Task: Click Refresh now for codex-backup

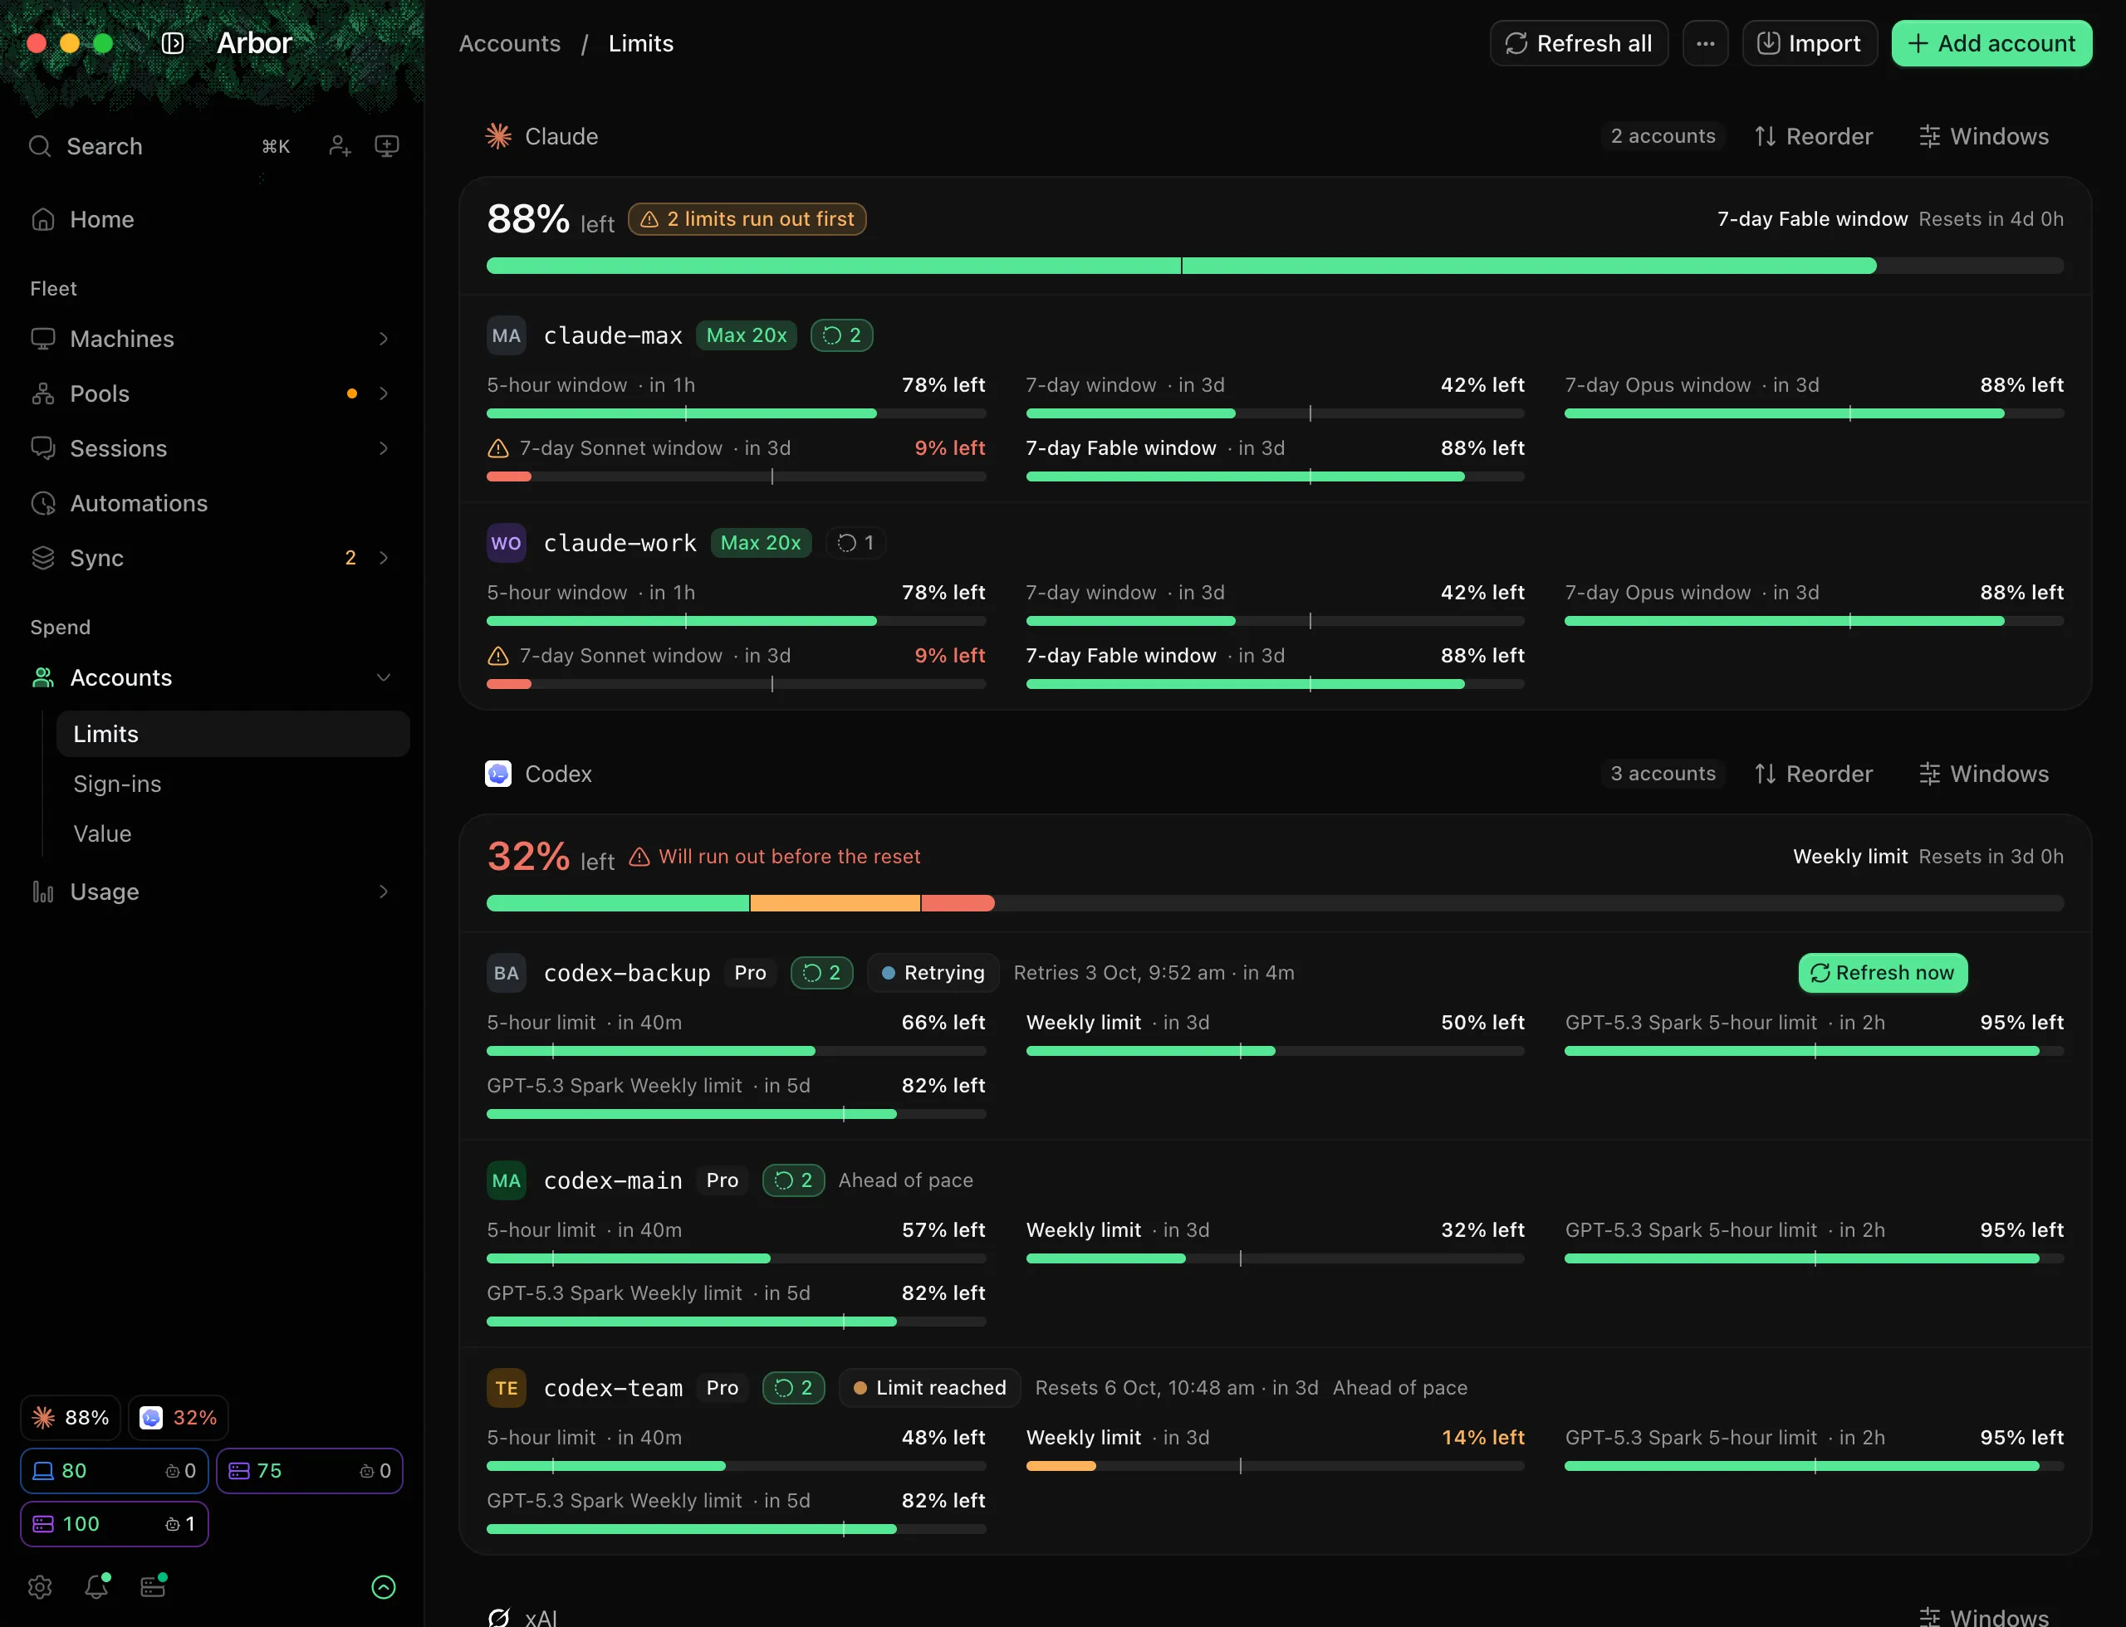Action: click(1883, 973)
